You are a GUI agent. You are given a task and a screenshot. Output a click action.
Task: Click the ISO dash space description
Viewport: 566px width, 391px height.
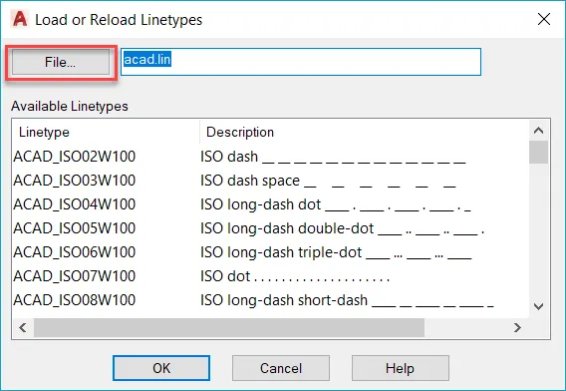(x=328, y=181)
